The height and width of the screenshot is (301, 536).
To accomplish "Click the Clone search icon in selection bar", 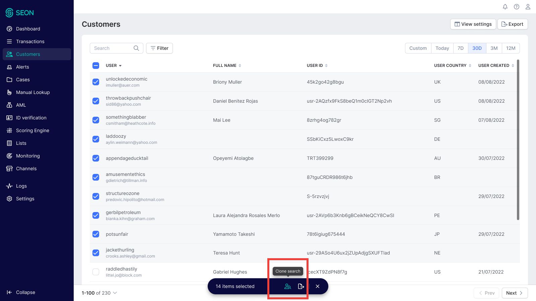I will (287, 286).
